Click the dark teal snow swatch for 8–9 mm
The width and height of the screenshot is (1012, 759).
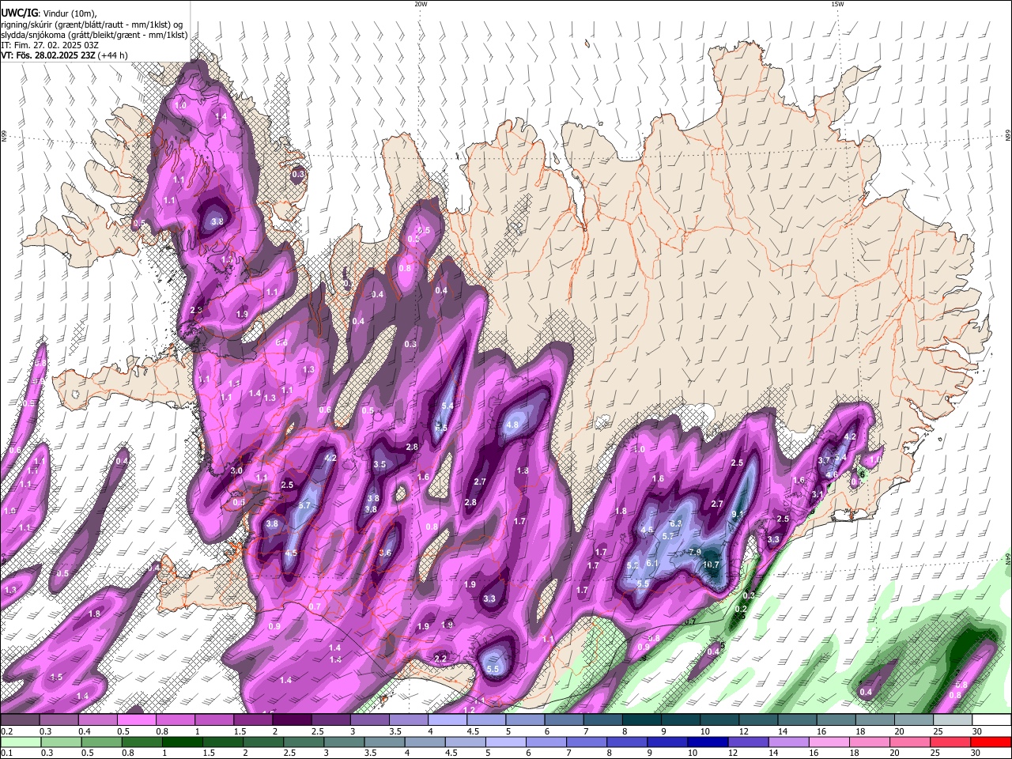pos(641,720)
